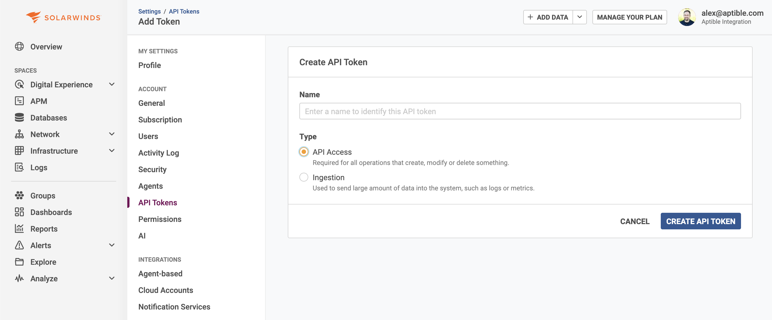
Task: Open Explore via folder icon
Action: 19,262
